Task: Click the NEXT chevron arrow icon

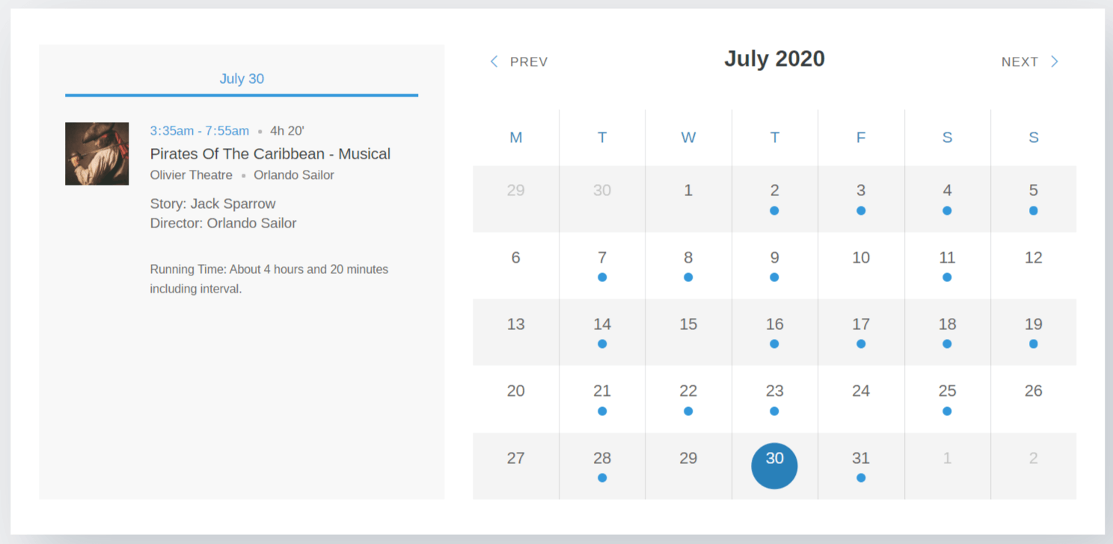Action: point(1055,61)
